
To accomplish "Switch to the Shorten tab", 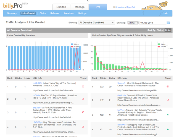I will pos(61,7).
